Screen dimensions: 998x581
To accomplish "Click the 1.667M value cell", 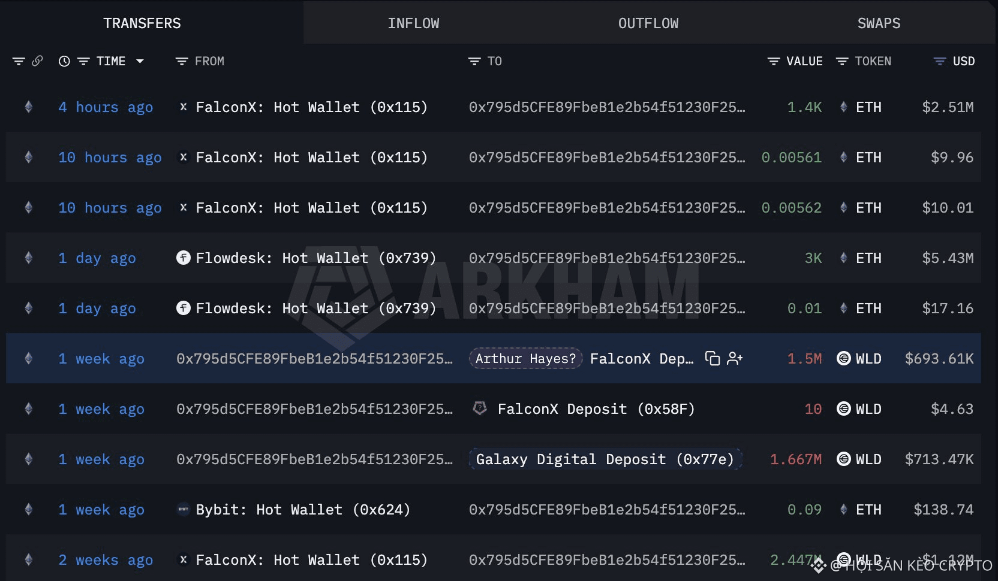I will [x=796, y=459].
